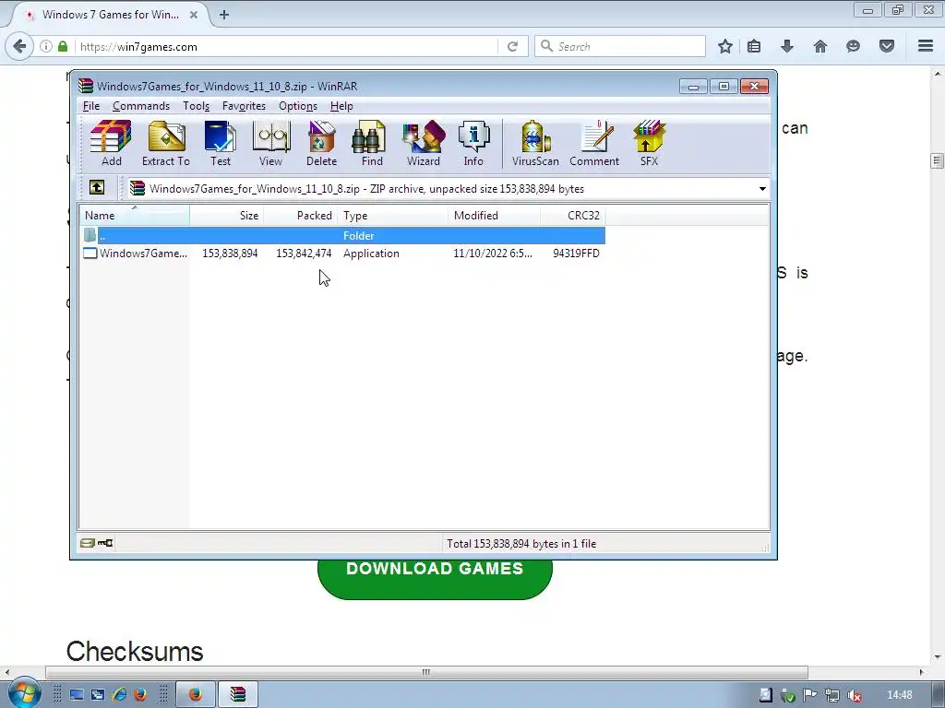Show archive Info
This screenshot has height=708, width=945.
point(473,144)
